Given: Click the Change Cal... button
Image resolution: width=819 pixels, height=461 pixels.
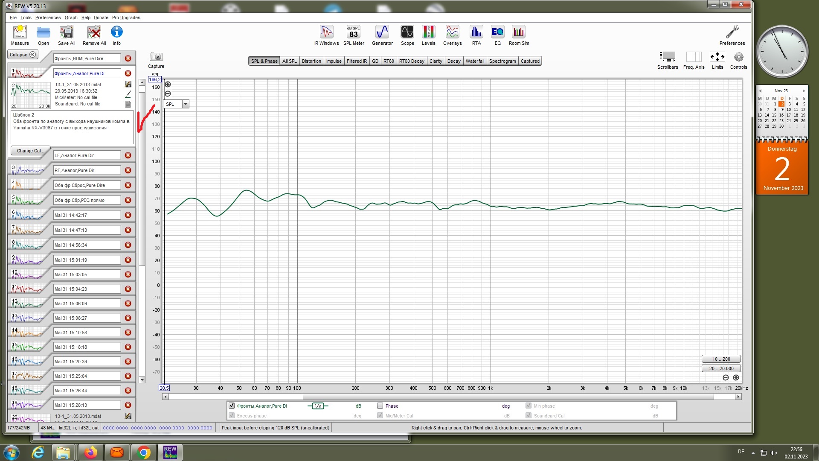Looking at the screenshot, I should [30, 151].
